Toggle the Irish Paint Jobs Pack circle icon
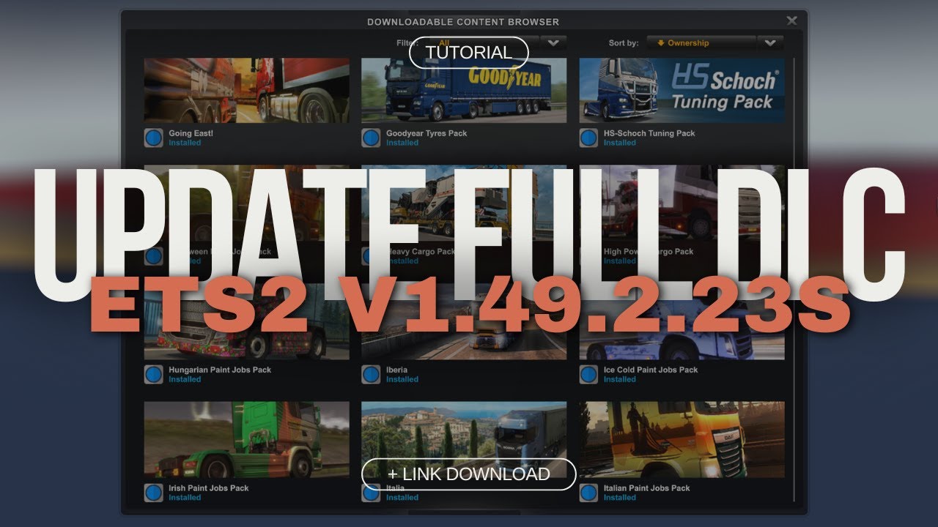 [153, 493]
